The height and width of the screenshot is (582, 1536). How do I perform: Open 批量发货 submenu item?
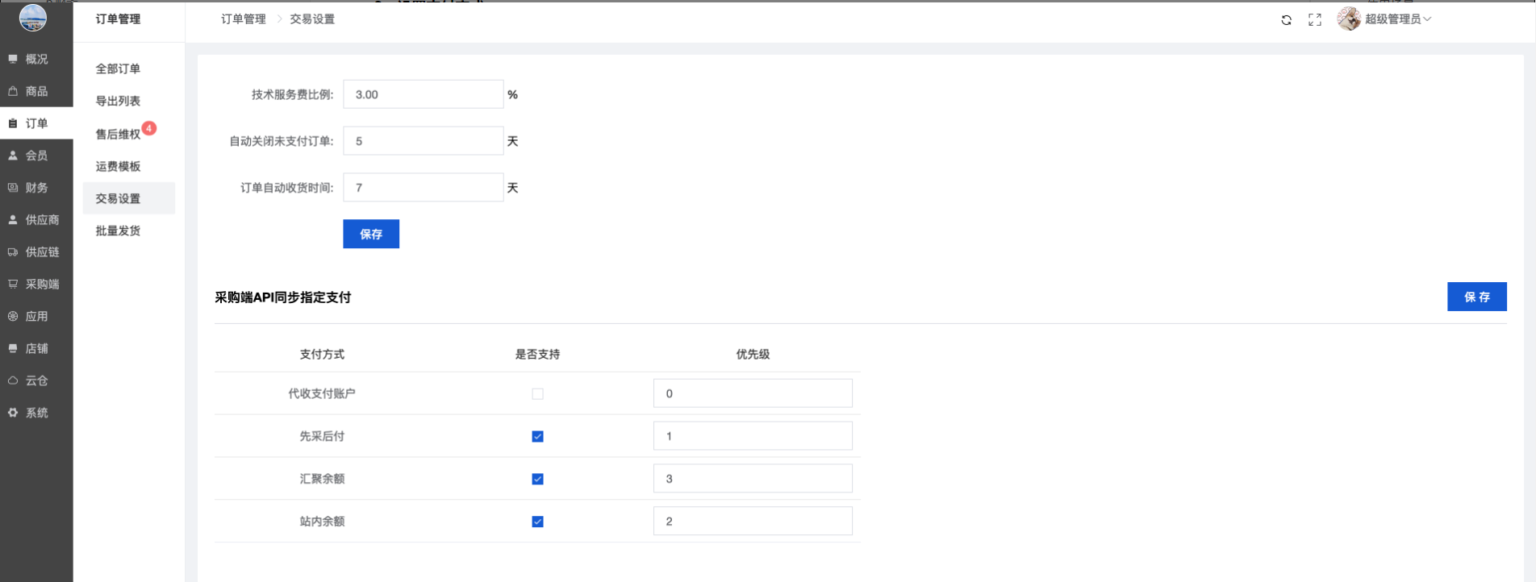[118, 231]
